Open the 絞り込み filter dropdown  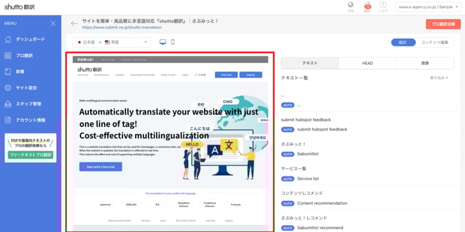point(439,78)
